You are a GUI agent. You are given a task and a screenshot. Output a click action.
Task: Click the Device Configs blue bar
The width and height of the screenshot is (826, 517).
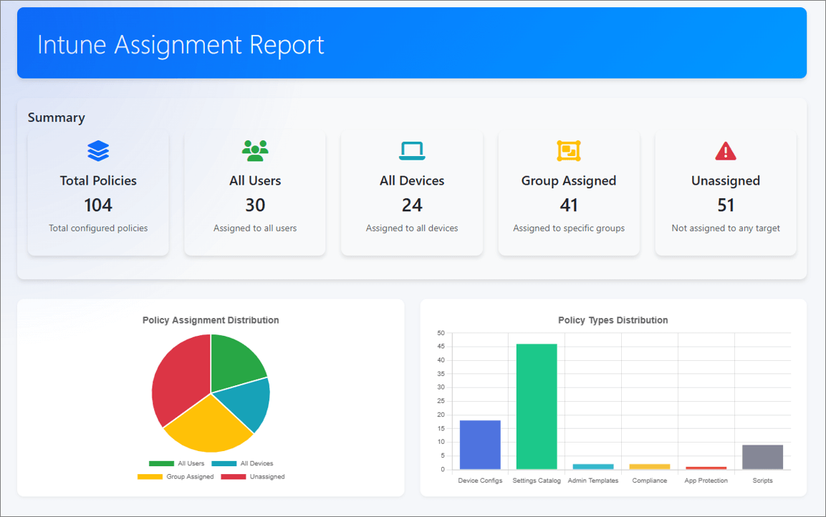(x=480, y=445)
